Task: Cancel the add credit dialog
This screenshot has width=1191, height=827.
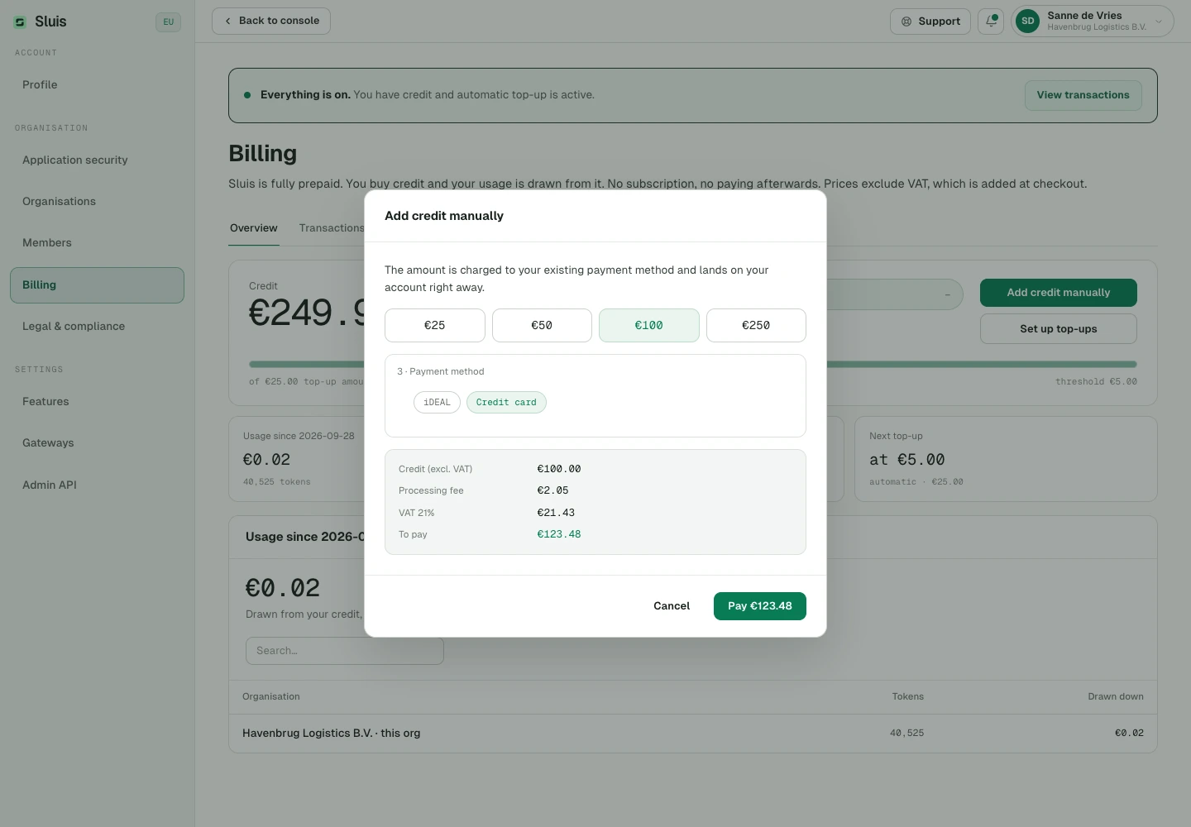Action: [x=672, y=606]
